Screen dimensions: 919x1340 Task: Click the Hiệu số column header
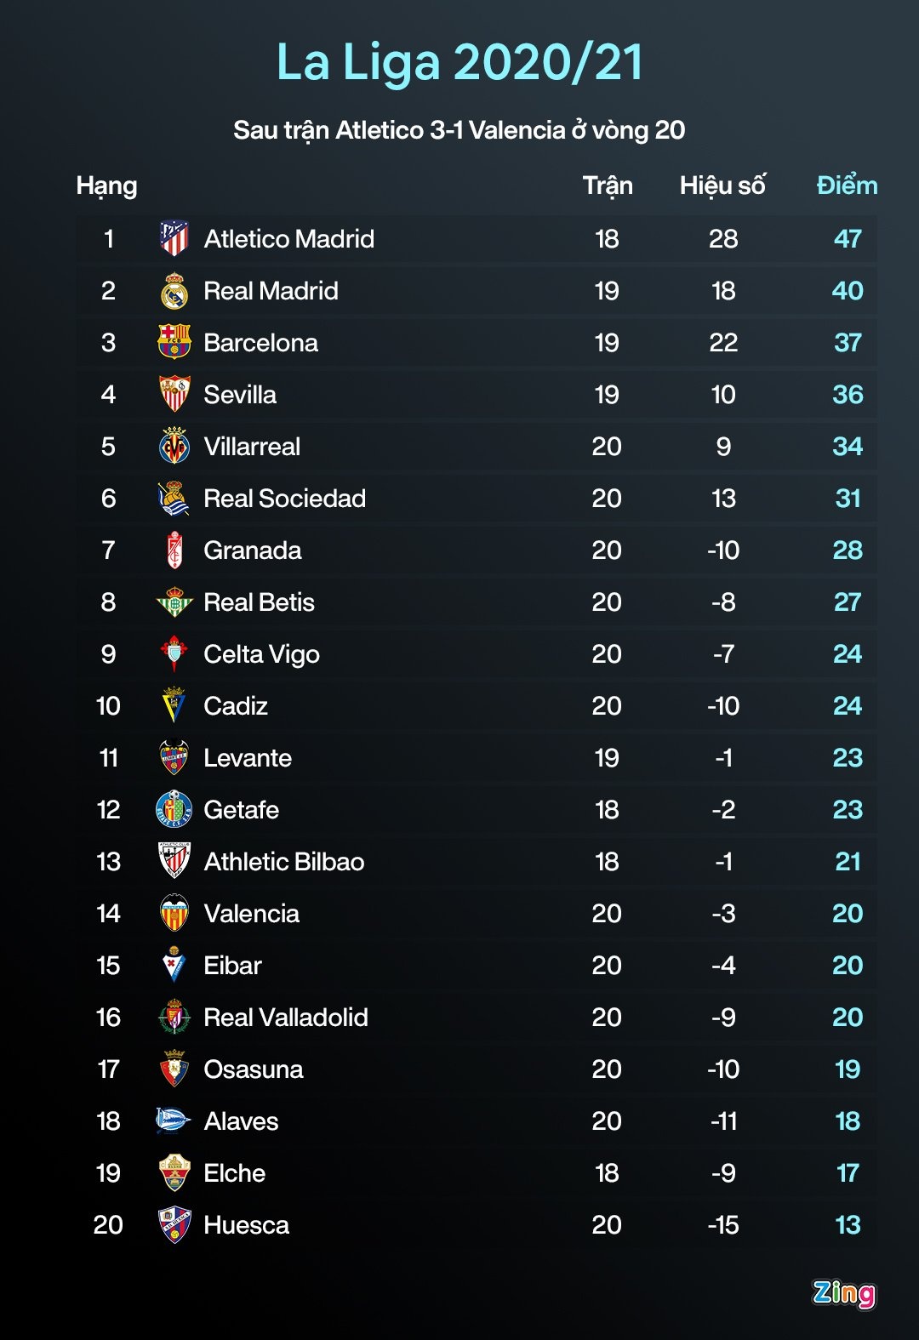point(722,185)
